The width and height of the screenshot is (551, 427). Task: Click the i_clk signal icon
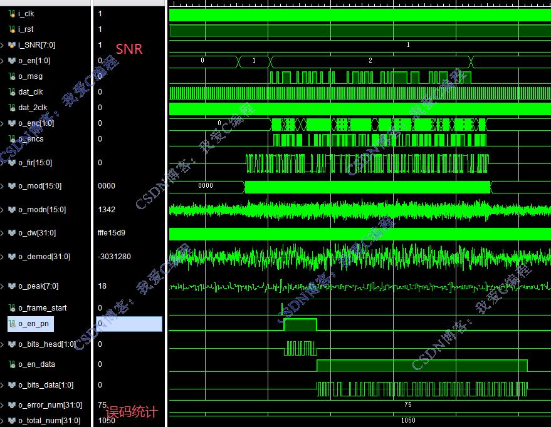(12, 14)
